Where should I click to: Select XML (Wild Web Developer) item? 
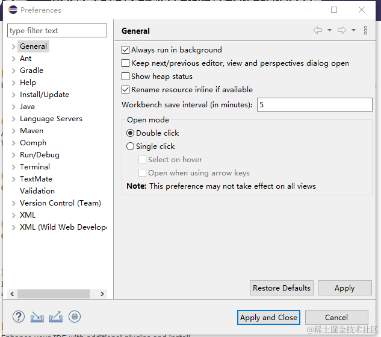click(63, 227)
